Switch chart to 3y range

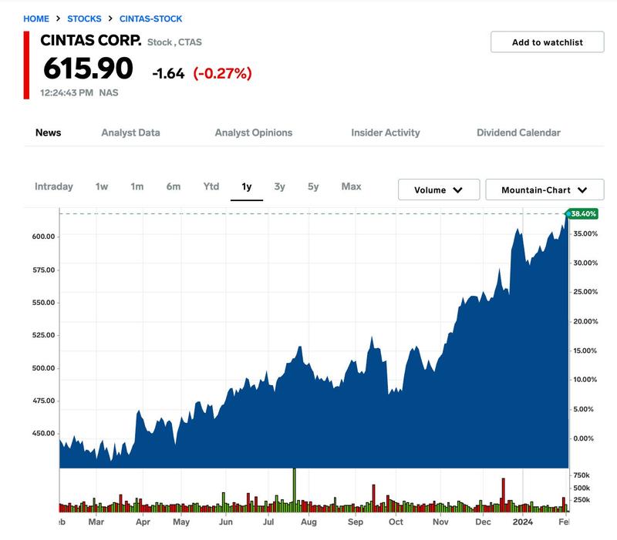[x=279, y=186]
